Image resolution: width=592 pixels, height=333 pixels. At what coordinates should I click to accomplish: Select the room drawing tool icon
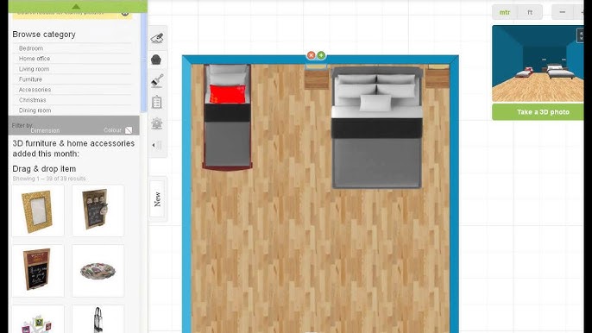[x=157, y=38]
